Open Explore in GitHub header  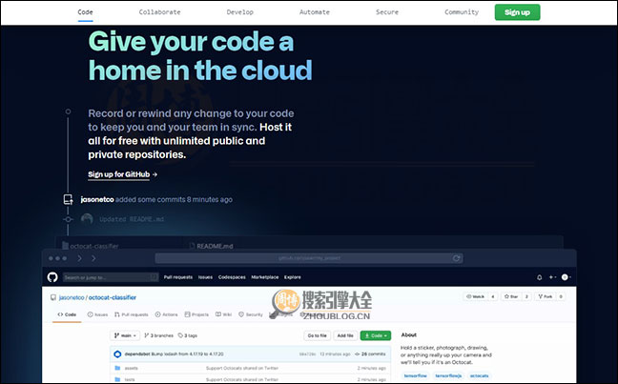[293, 277]
